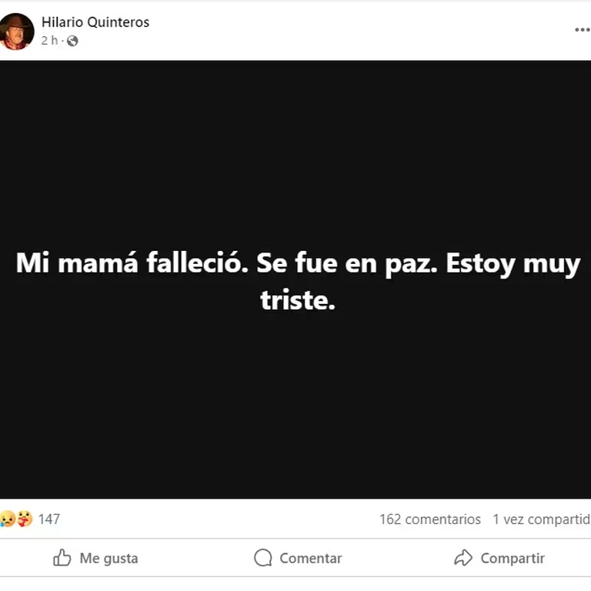Select the Comentar button text
The image size is (591, 591).
pos(311,558)
